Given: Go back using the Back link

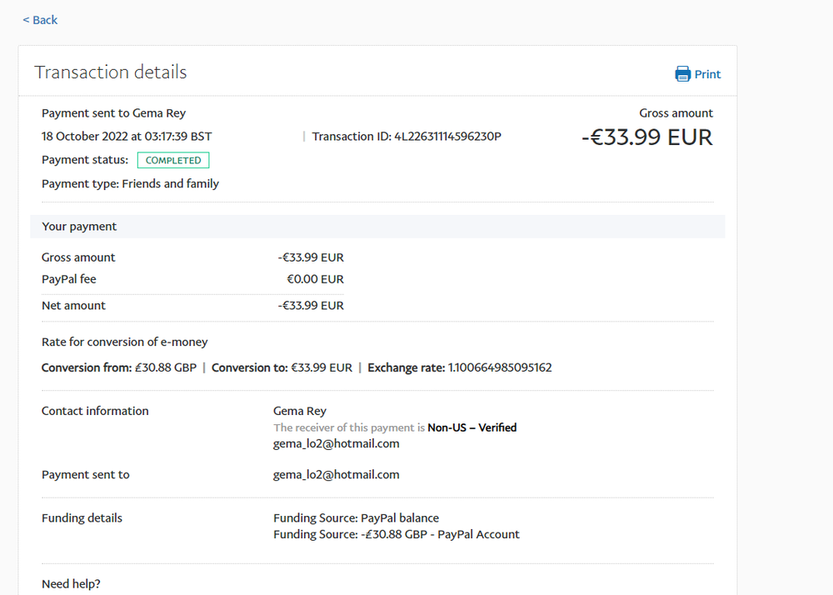Looking at the screenshot, I should pos(40,20).
